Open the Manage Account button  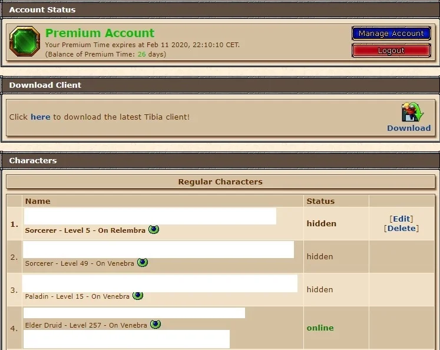pos(391,34)
